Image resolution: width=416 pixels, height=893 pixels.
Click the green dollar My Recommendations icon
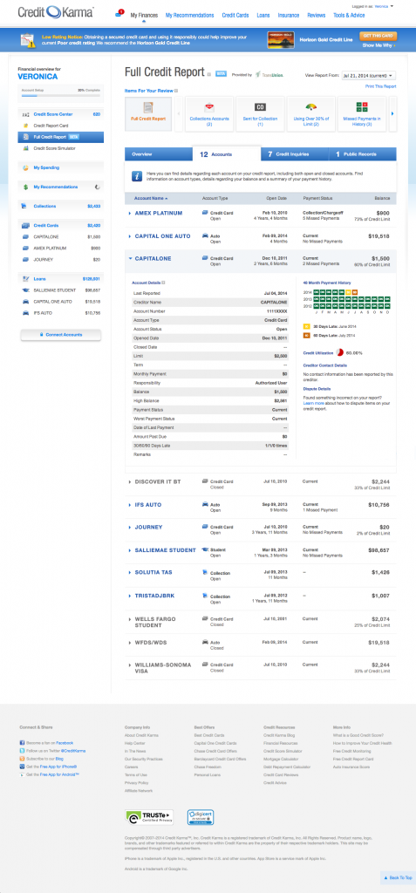[x=25, y=187]
